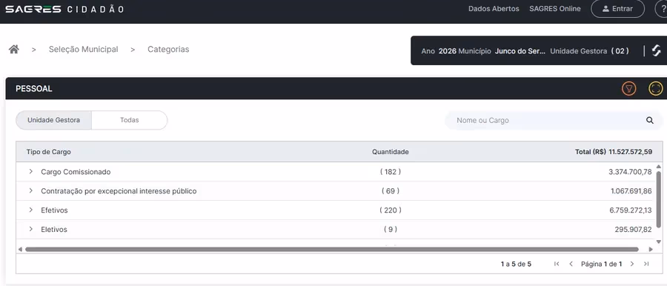Image resolution: width=667 pixels, height=286 pixels.
Task: Click the PESSOAL panel title
Action: 34,88
